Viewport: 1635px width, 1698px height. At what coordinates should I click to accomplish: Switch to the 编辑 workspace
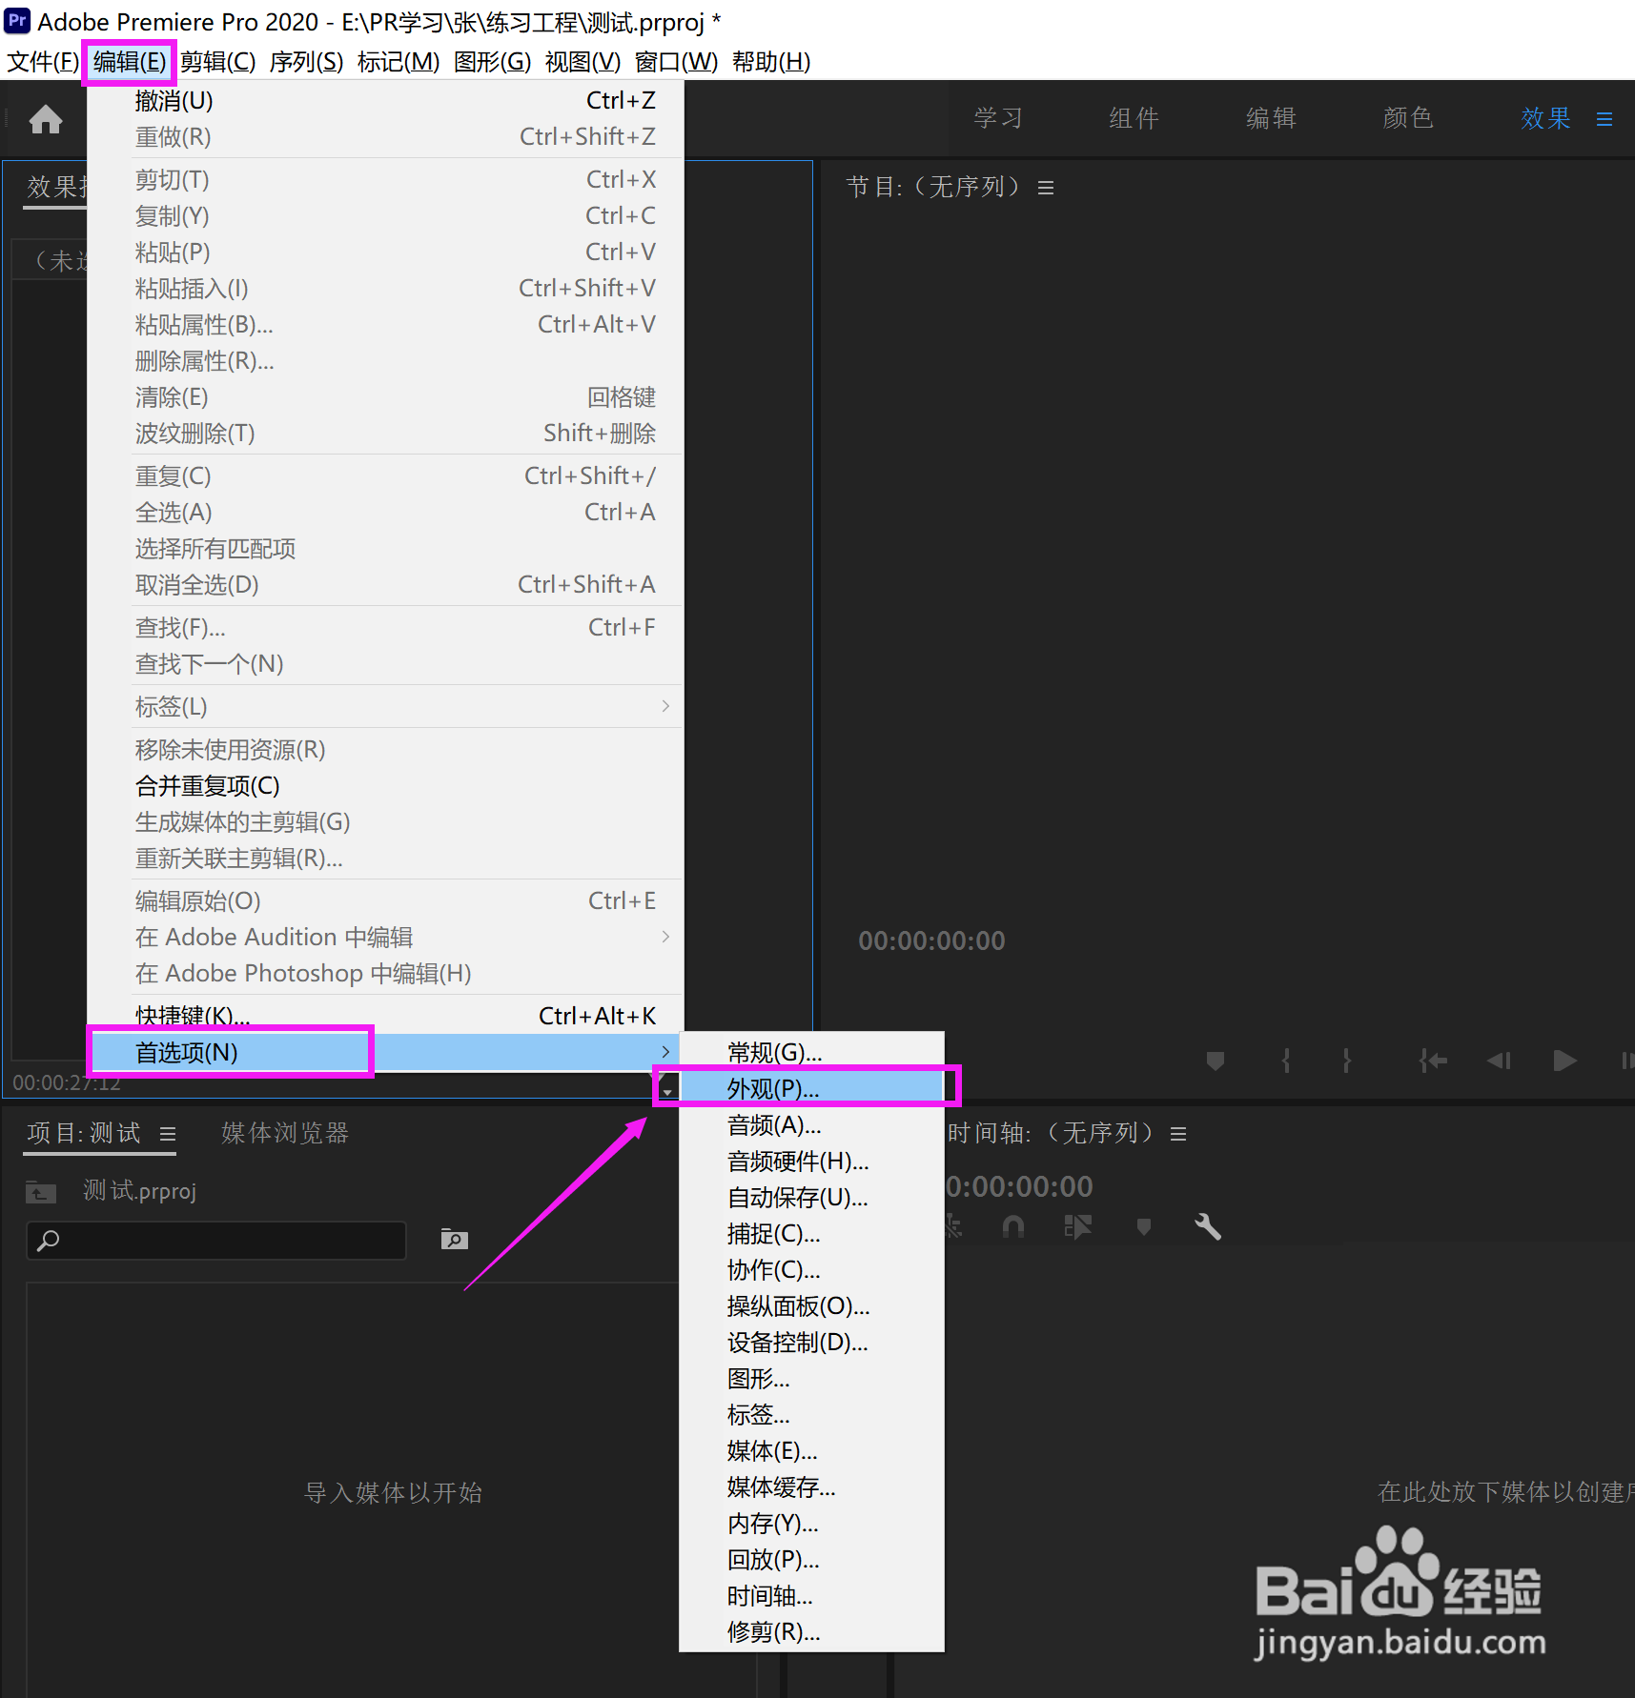tap(1271, 118)
